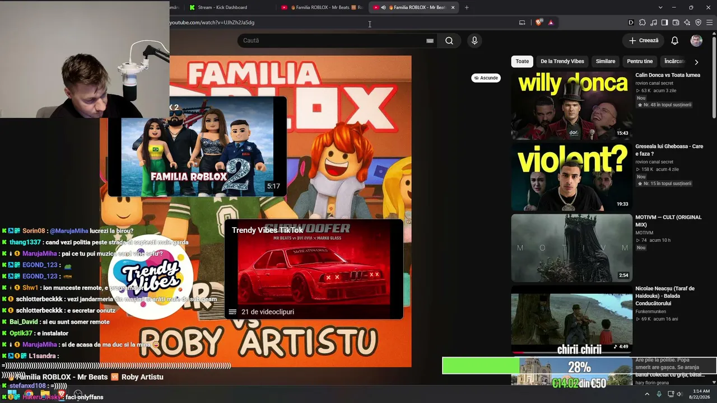This screenshot has width=717, height=403.
Task: Toggle the browser sidebar panel
Action: pos(665,22)
